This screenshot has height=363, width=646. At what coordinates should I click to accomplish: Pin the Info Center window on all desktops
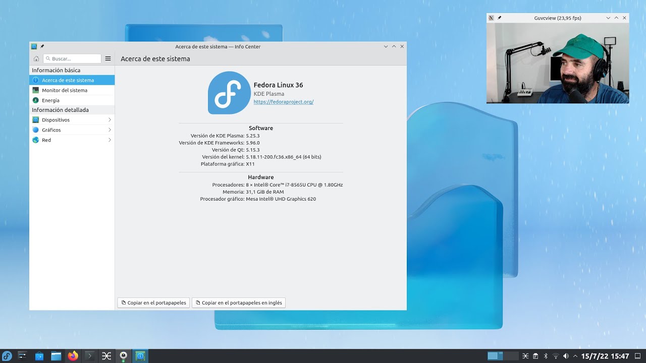[x=42, y=46]
